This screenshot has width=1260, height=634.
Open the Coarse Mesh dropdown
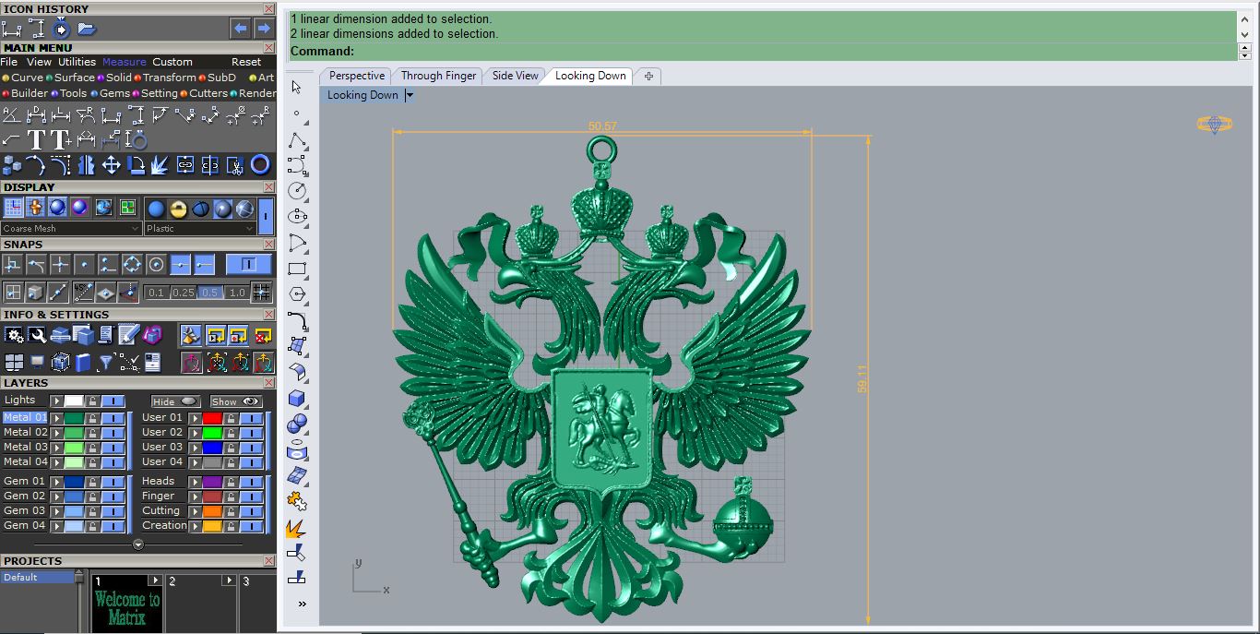[x=71, y=228]
